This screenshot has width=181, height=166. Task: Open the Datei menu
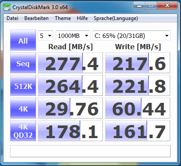(x=13, y=18)
